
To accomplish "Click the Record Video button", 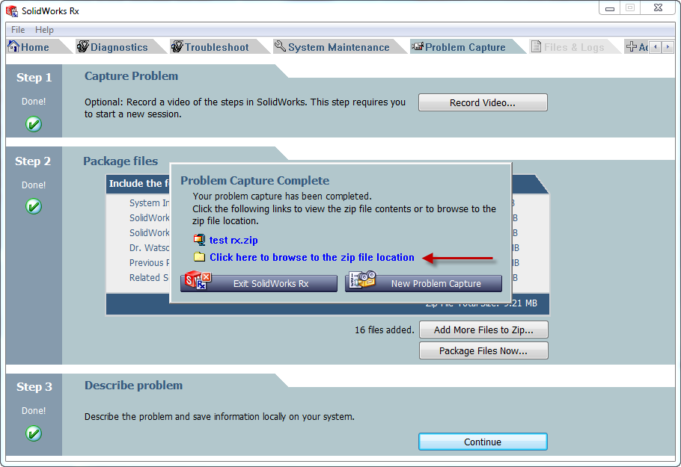I will [483, 103].
